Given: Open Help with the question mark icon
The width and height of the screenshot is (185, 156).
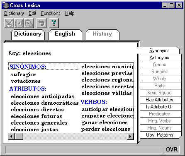Looking at the screenshot, I should point(54,23).
